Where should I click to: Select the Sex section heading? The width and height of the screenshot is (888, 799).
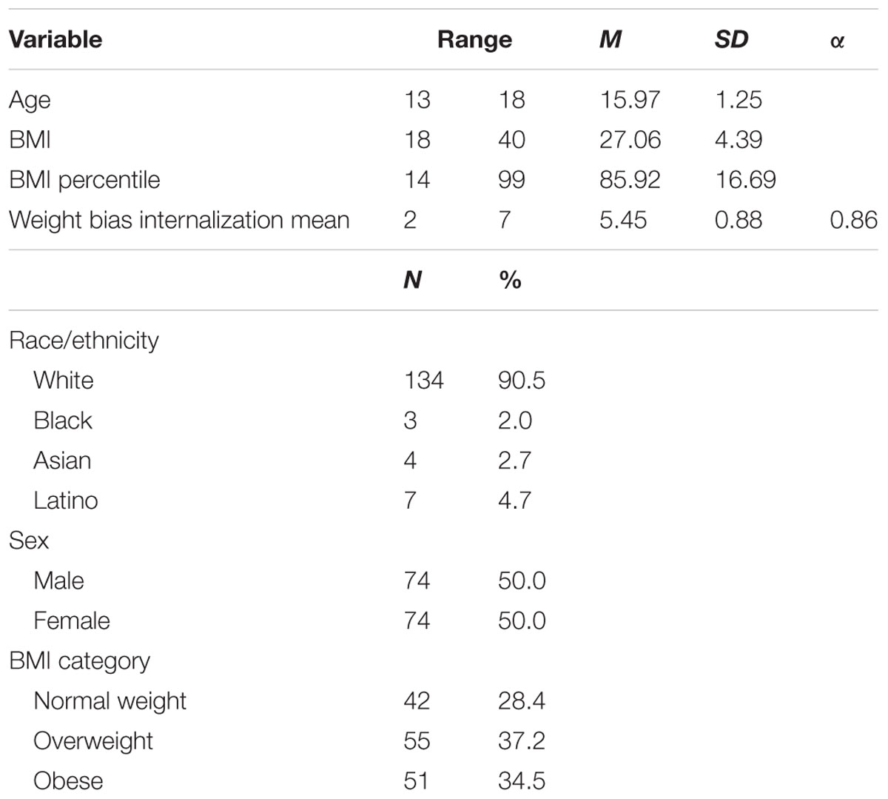point(29,541)
